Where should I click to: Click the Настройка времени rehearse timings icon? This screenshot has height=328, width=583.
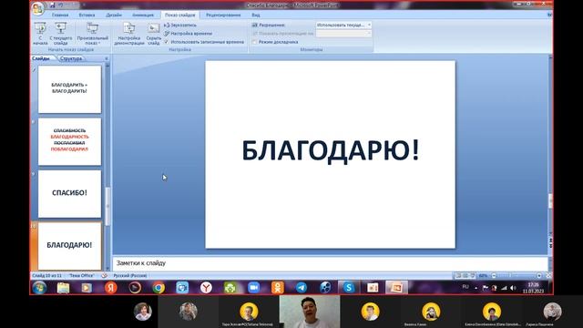[167, 34]
